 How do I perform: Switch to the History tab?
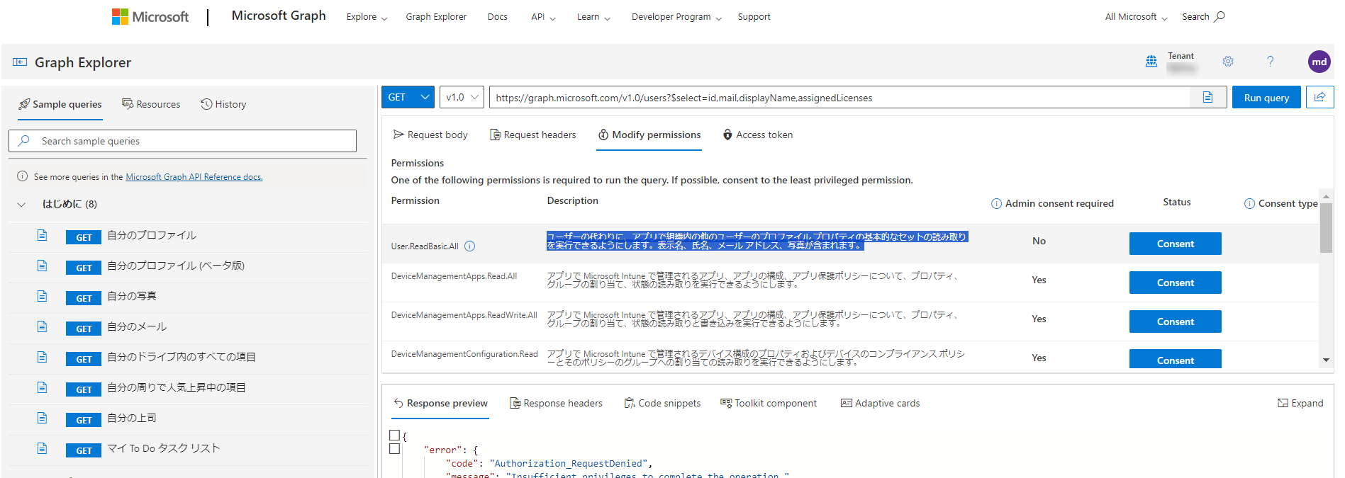pos(223,104)
